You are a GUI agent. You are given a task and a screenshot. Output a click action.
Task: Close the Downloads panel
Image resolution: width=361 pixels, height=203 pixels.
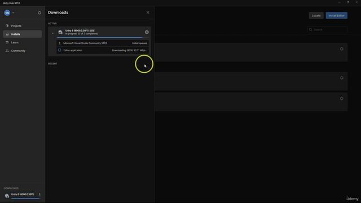click(148, 12)
